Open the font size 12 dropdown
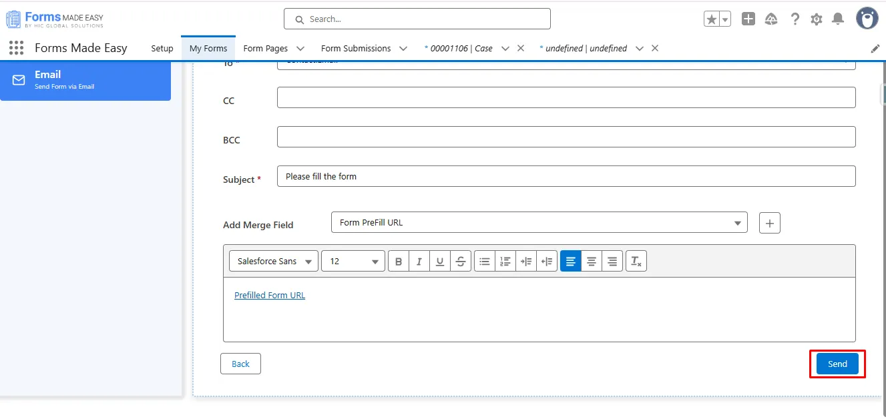The width and height of the screenshot is (886, 419). pyautogui.click(x=353, y=262)
